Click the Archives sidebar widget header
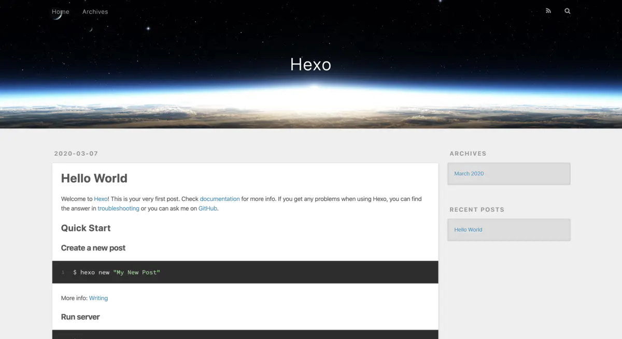This screenshot has height=339, width=622. click(468, 153)
